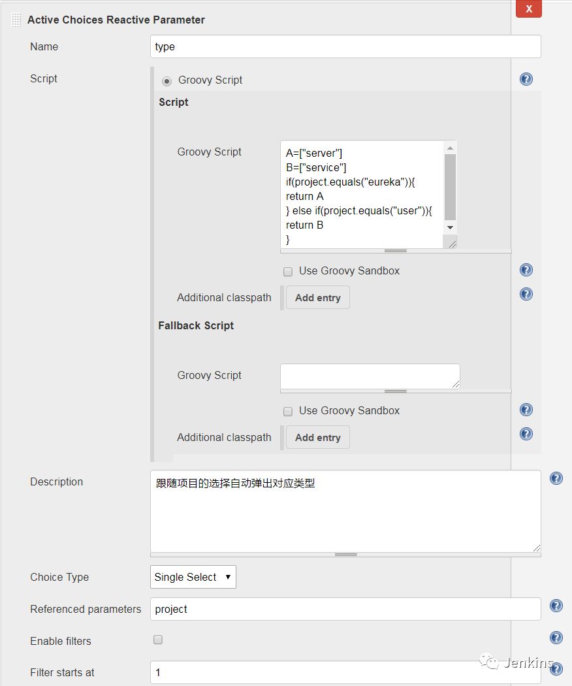Image resolution: width=572 pixels, height=686 pixels.
Task: Enable Use Groovy Sandbox under Script
Action: click(288, 272)
